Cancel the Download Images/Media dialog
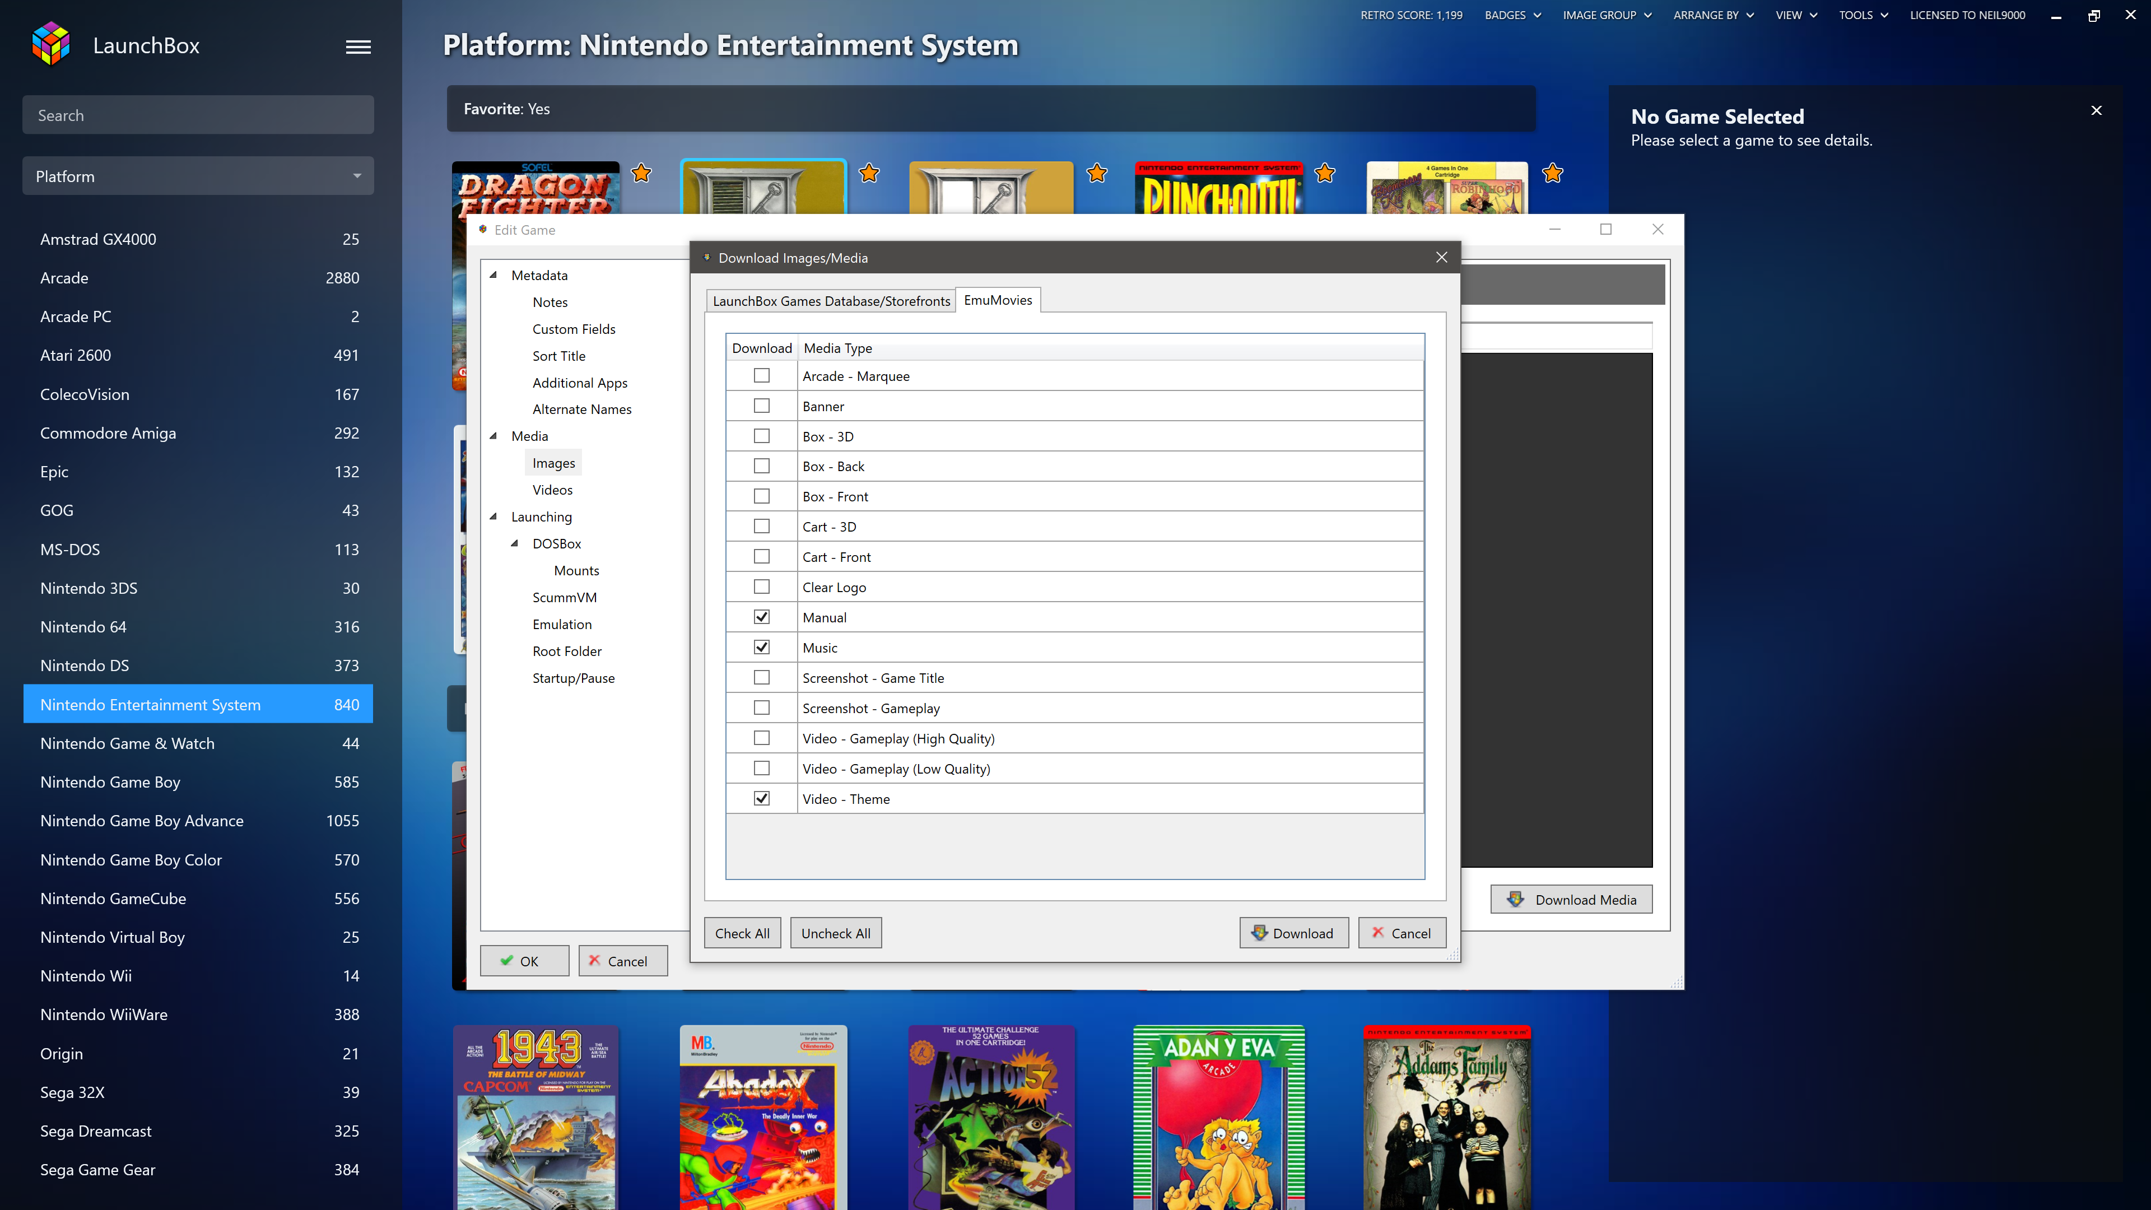Viewport: 2151px width, 1210px height. click(1401, 933)
